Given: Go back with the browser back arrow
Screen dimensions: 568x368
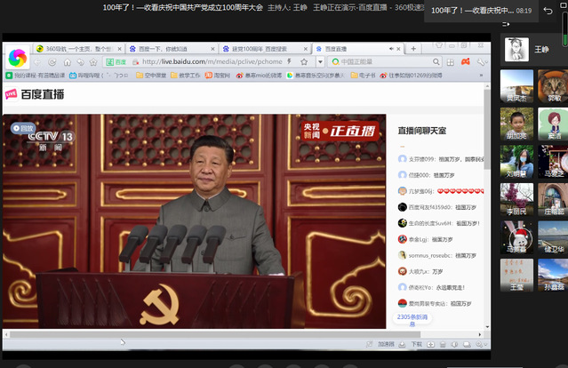Looking at the screenshot, I should point(37,62).
